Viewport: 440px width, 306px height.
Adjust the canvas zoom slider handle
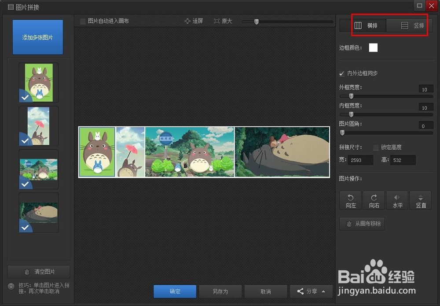click(256, 22)
